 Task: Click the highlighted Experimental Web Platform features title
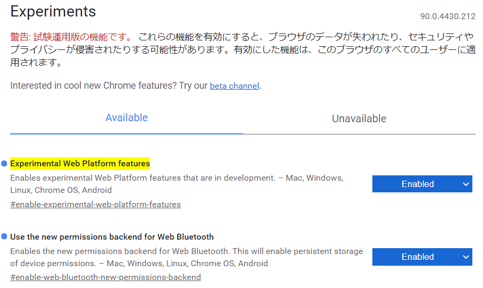click(x=80, y=163)
